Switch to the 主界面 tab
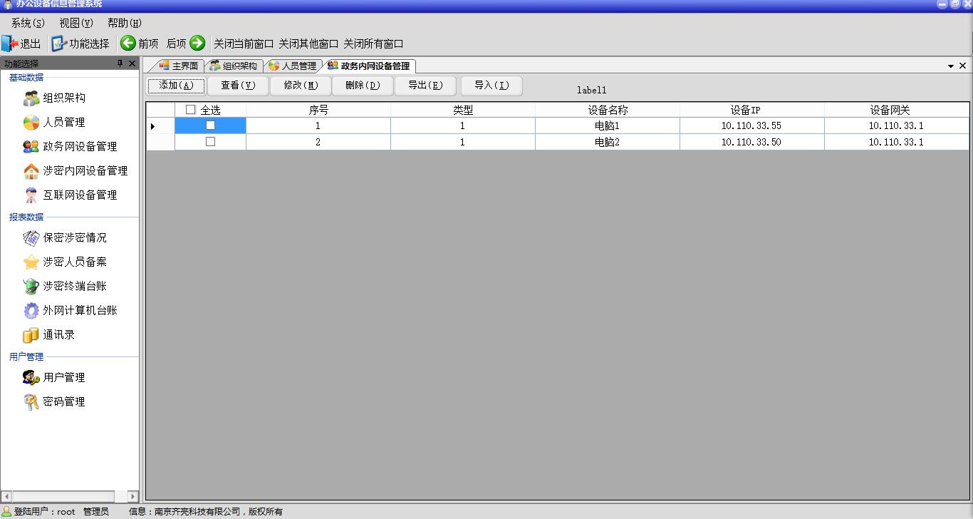 click(x=179, y=66)
